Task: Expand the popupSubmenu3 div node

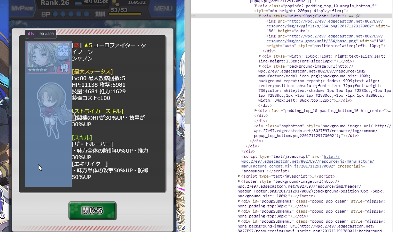Action: pyautogui.click(x=239, y=221)
